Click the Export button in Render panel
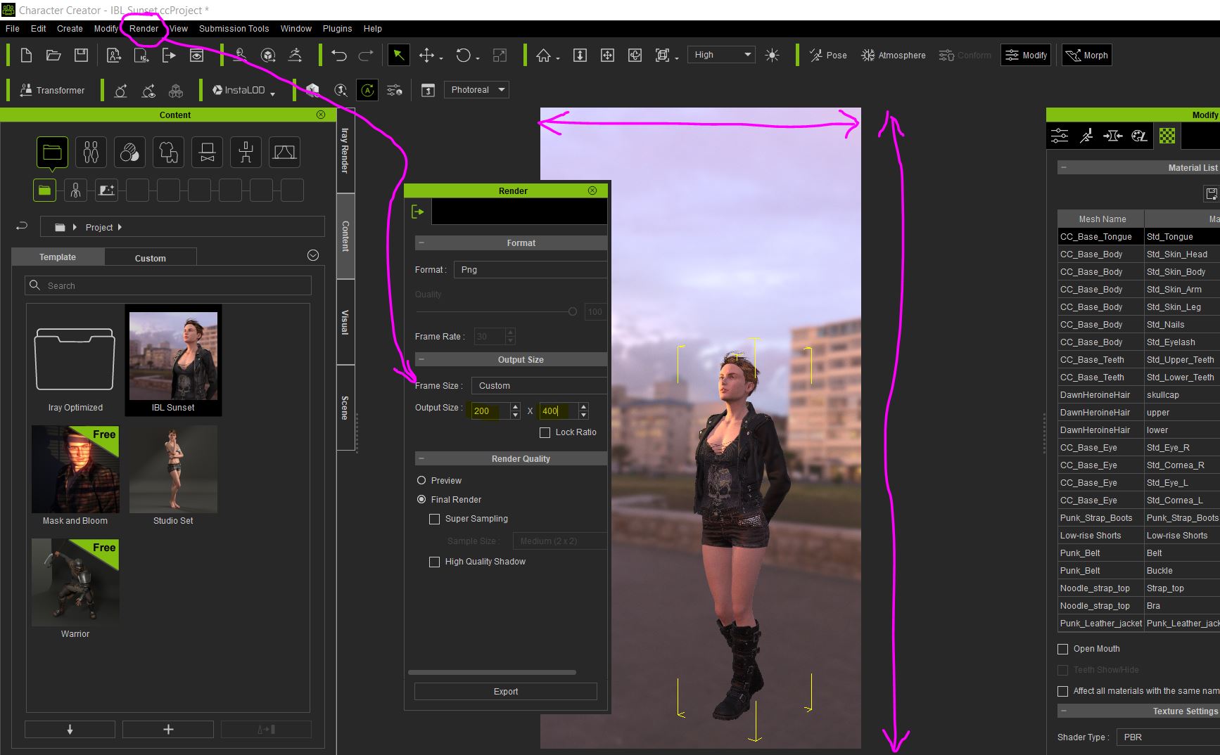 click(505, 692)
